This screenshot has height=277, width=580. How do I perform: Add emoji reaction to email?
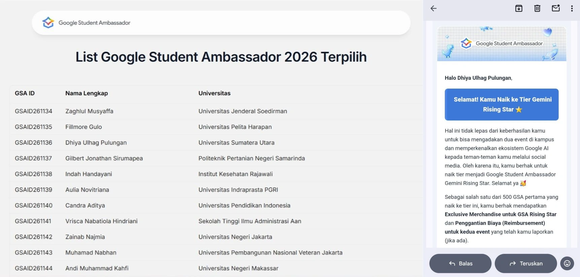click(x=567, y=263)
